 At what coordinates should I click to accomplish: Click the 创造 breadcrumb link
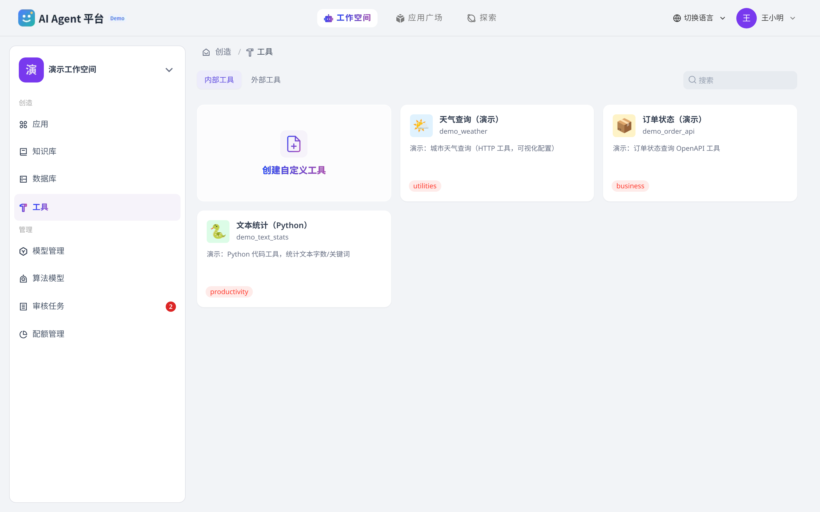(x=223, y=52)
